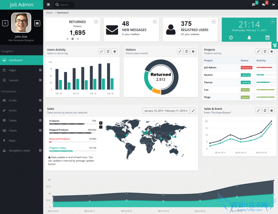278x214 pixels.
Task: Click the logout icon in the top bar
Action: pos(273,4)
